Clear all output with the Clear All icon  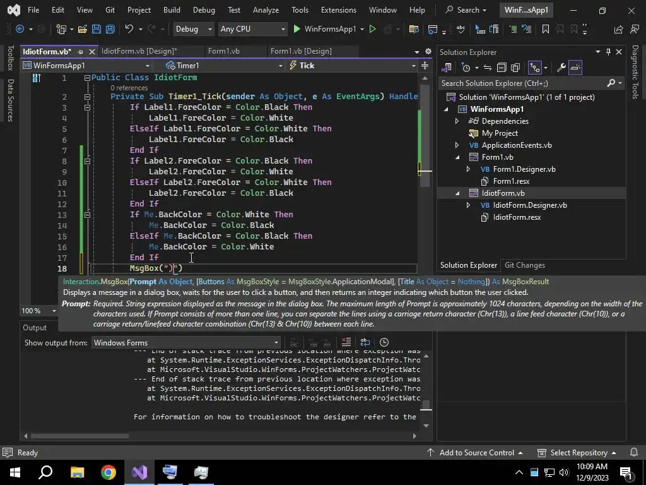click(346, 342)
